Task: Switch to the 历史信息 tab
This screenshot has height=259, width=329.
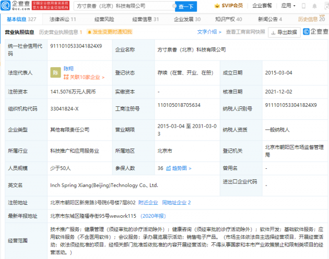Action: (x=311, y=19)
